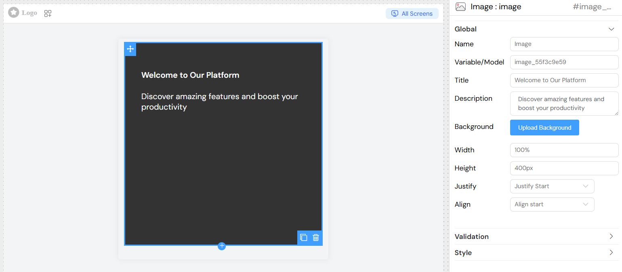Click the Logo text in the header

coord(29,13)
